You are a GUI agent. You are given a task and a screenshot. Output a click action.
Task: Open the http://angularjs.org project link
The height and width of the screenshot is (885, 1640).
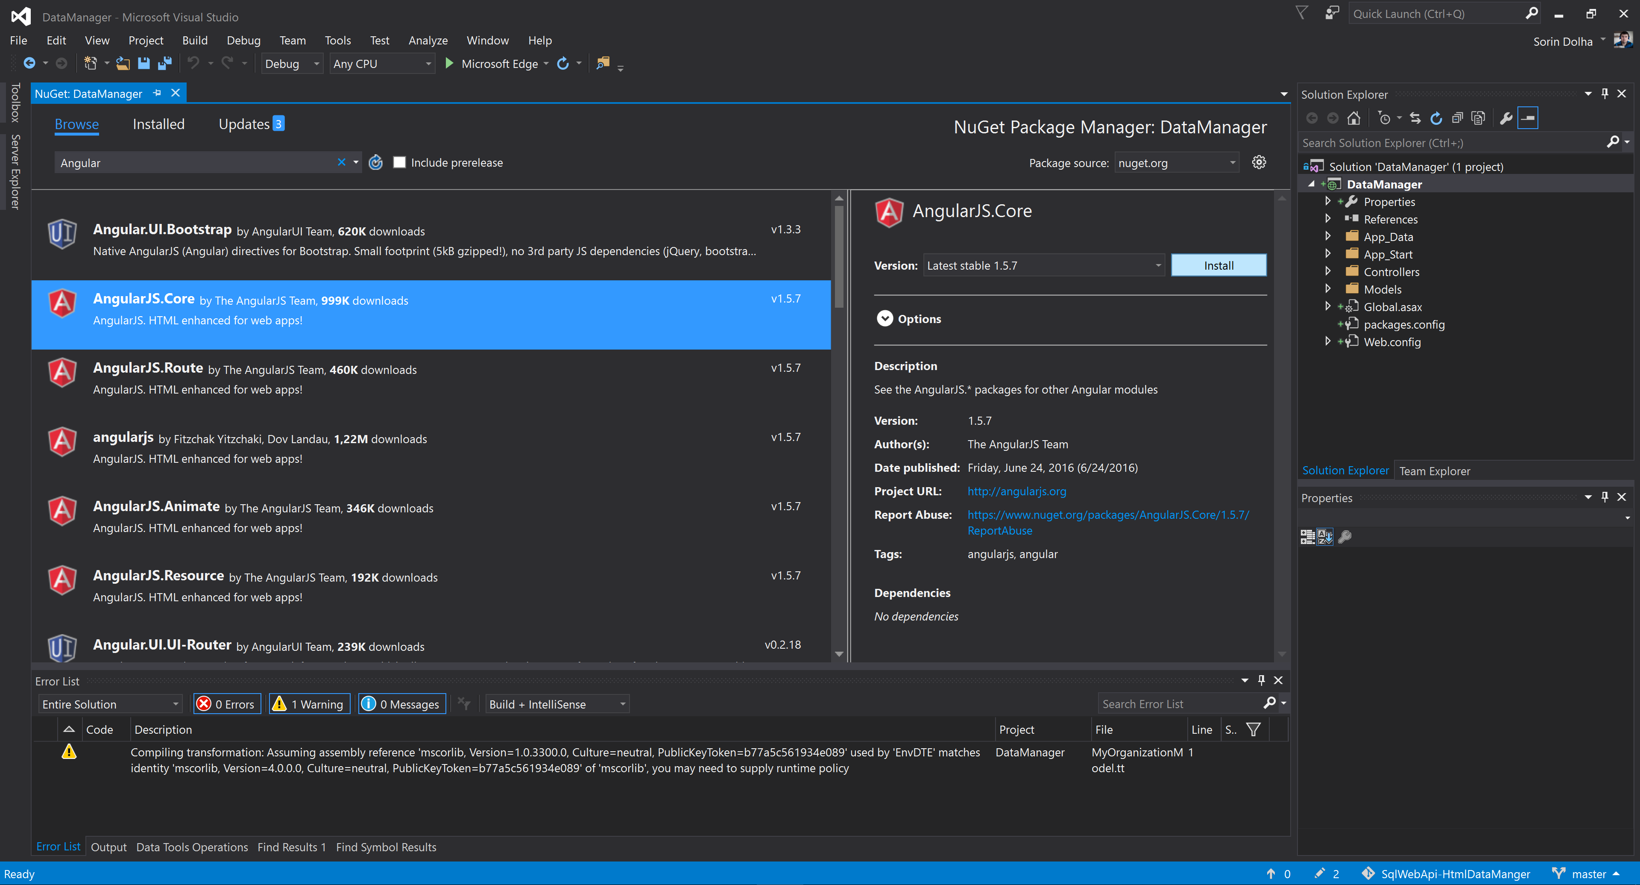click(x=1016, y=491)
